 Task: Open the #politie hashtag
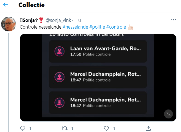click(x=97, y=27)
